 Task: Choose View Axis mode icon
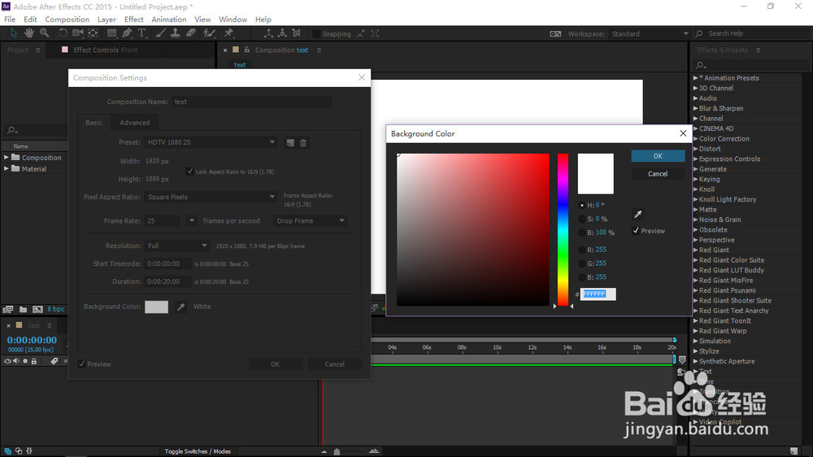[x=297, y=33]
